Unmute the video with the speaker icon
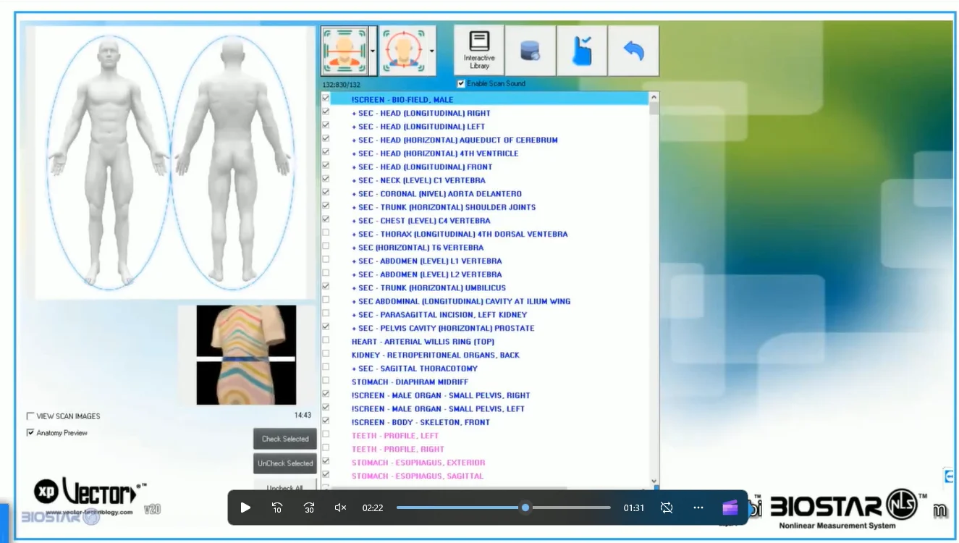The width and height of the screenshot is (959, 543). tap(340, 508)
